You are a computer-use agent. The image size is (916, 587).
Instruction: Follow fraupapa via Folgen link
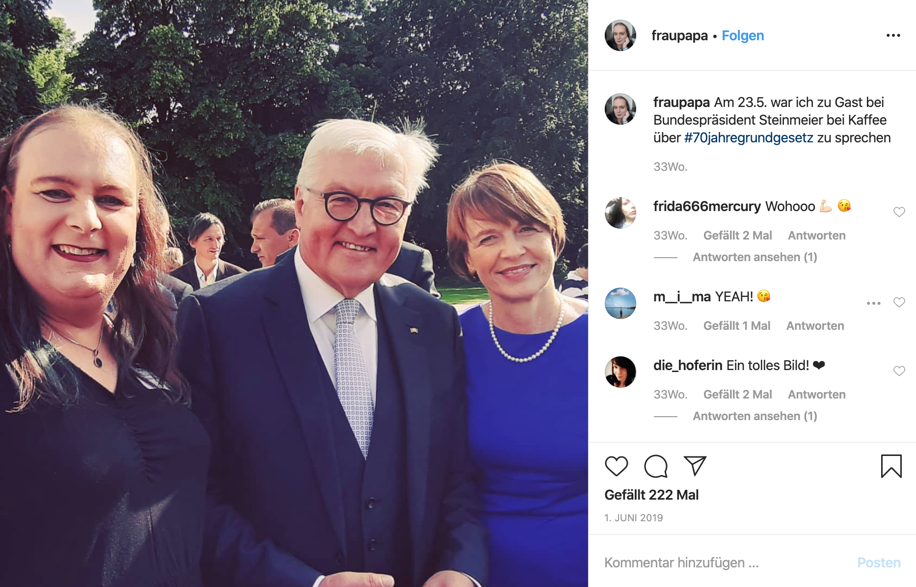click(x=743, y=36)
